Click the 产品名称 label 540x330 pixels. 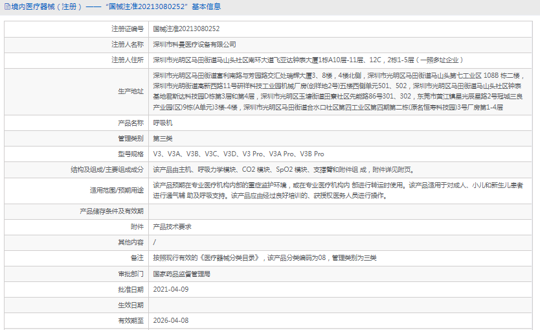coord(131,123)
